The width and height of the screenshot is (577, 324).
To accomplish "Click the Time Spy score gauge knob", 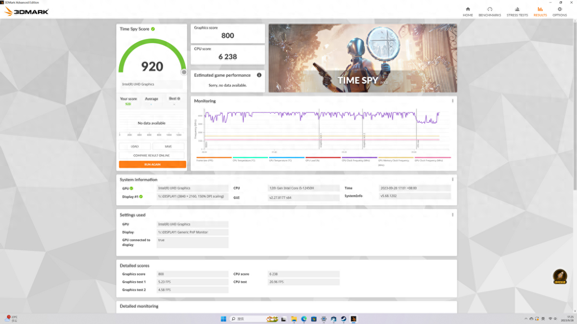I will click(x=184, y=72).
